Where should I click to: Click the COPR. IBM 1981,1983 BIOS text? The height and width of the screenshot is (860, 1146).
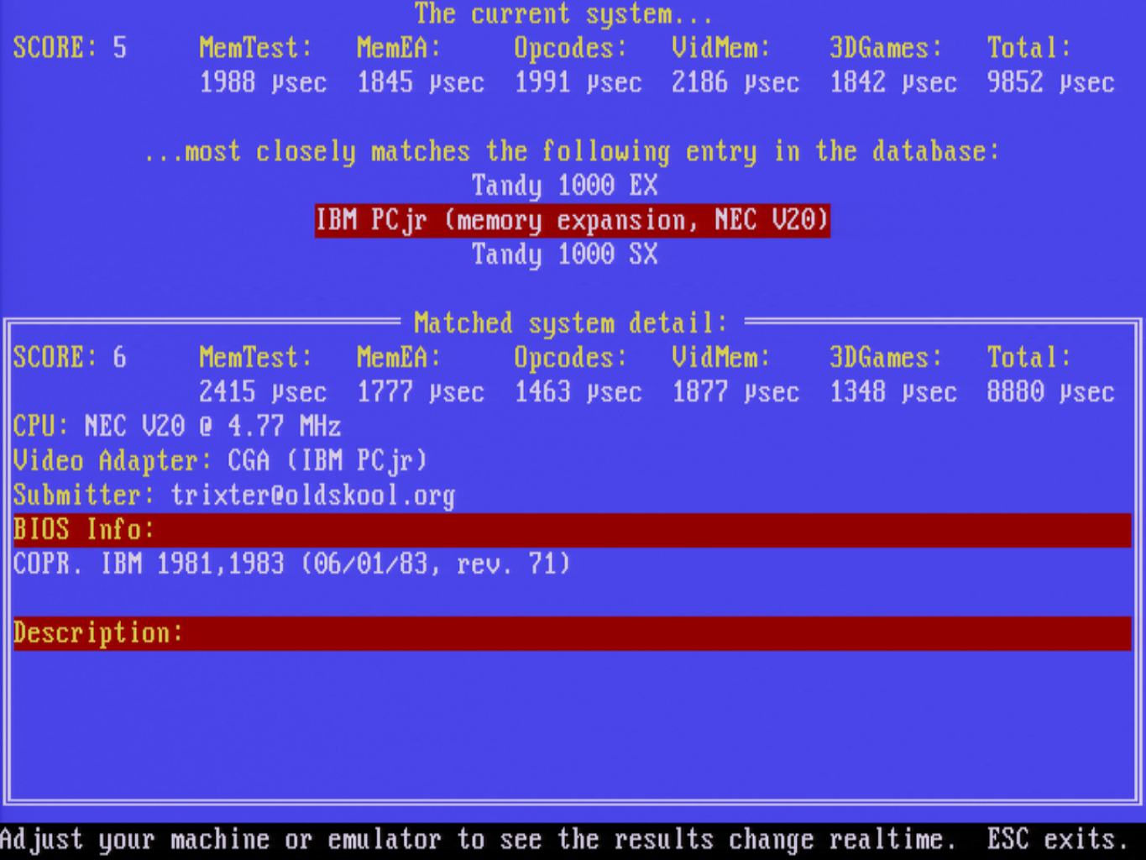pyautogui.click(x=291, y=564)
